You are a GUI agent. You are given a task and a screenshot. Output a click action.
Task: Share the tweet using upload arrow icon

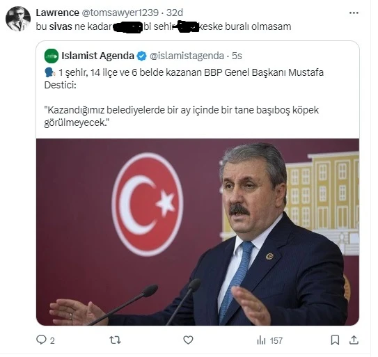pos(354,340)
